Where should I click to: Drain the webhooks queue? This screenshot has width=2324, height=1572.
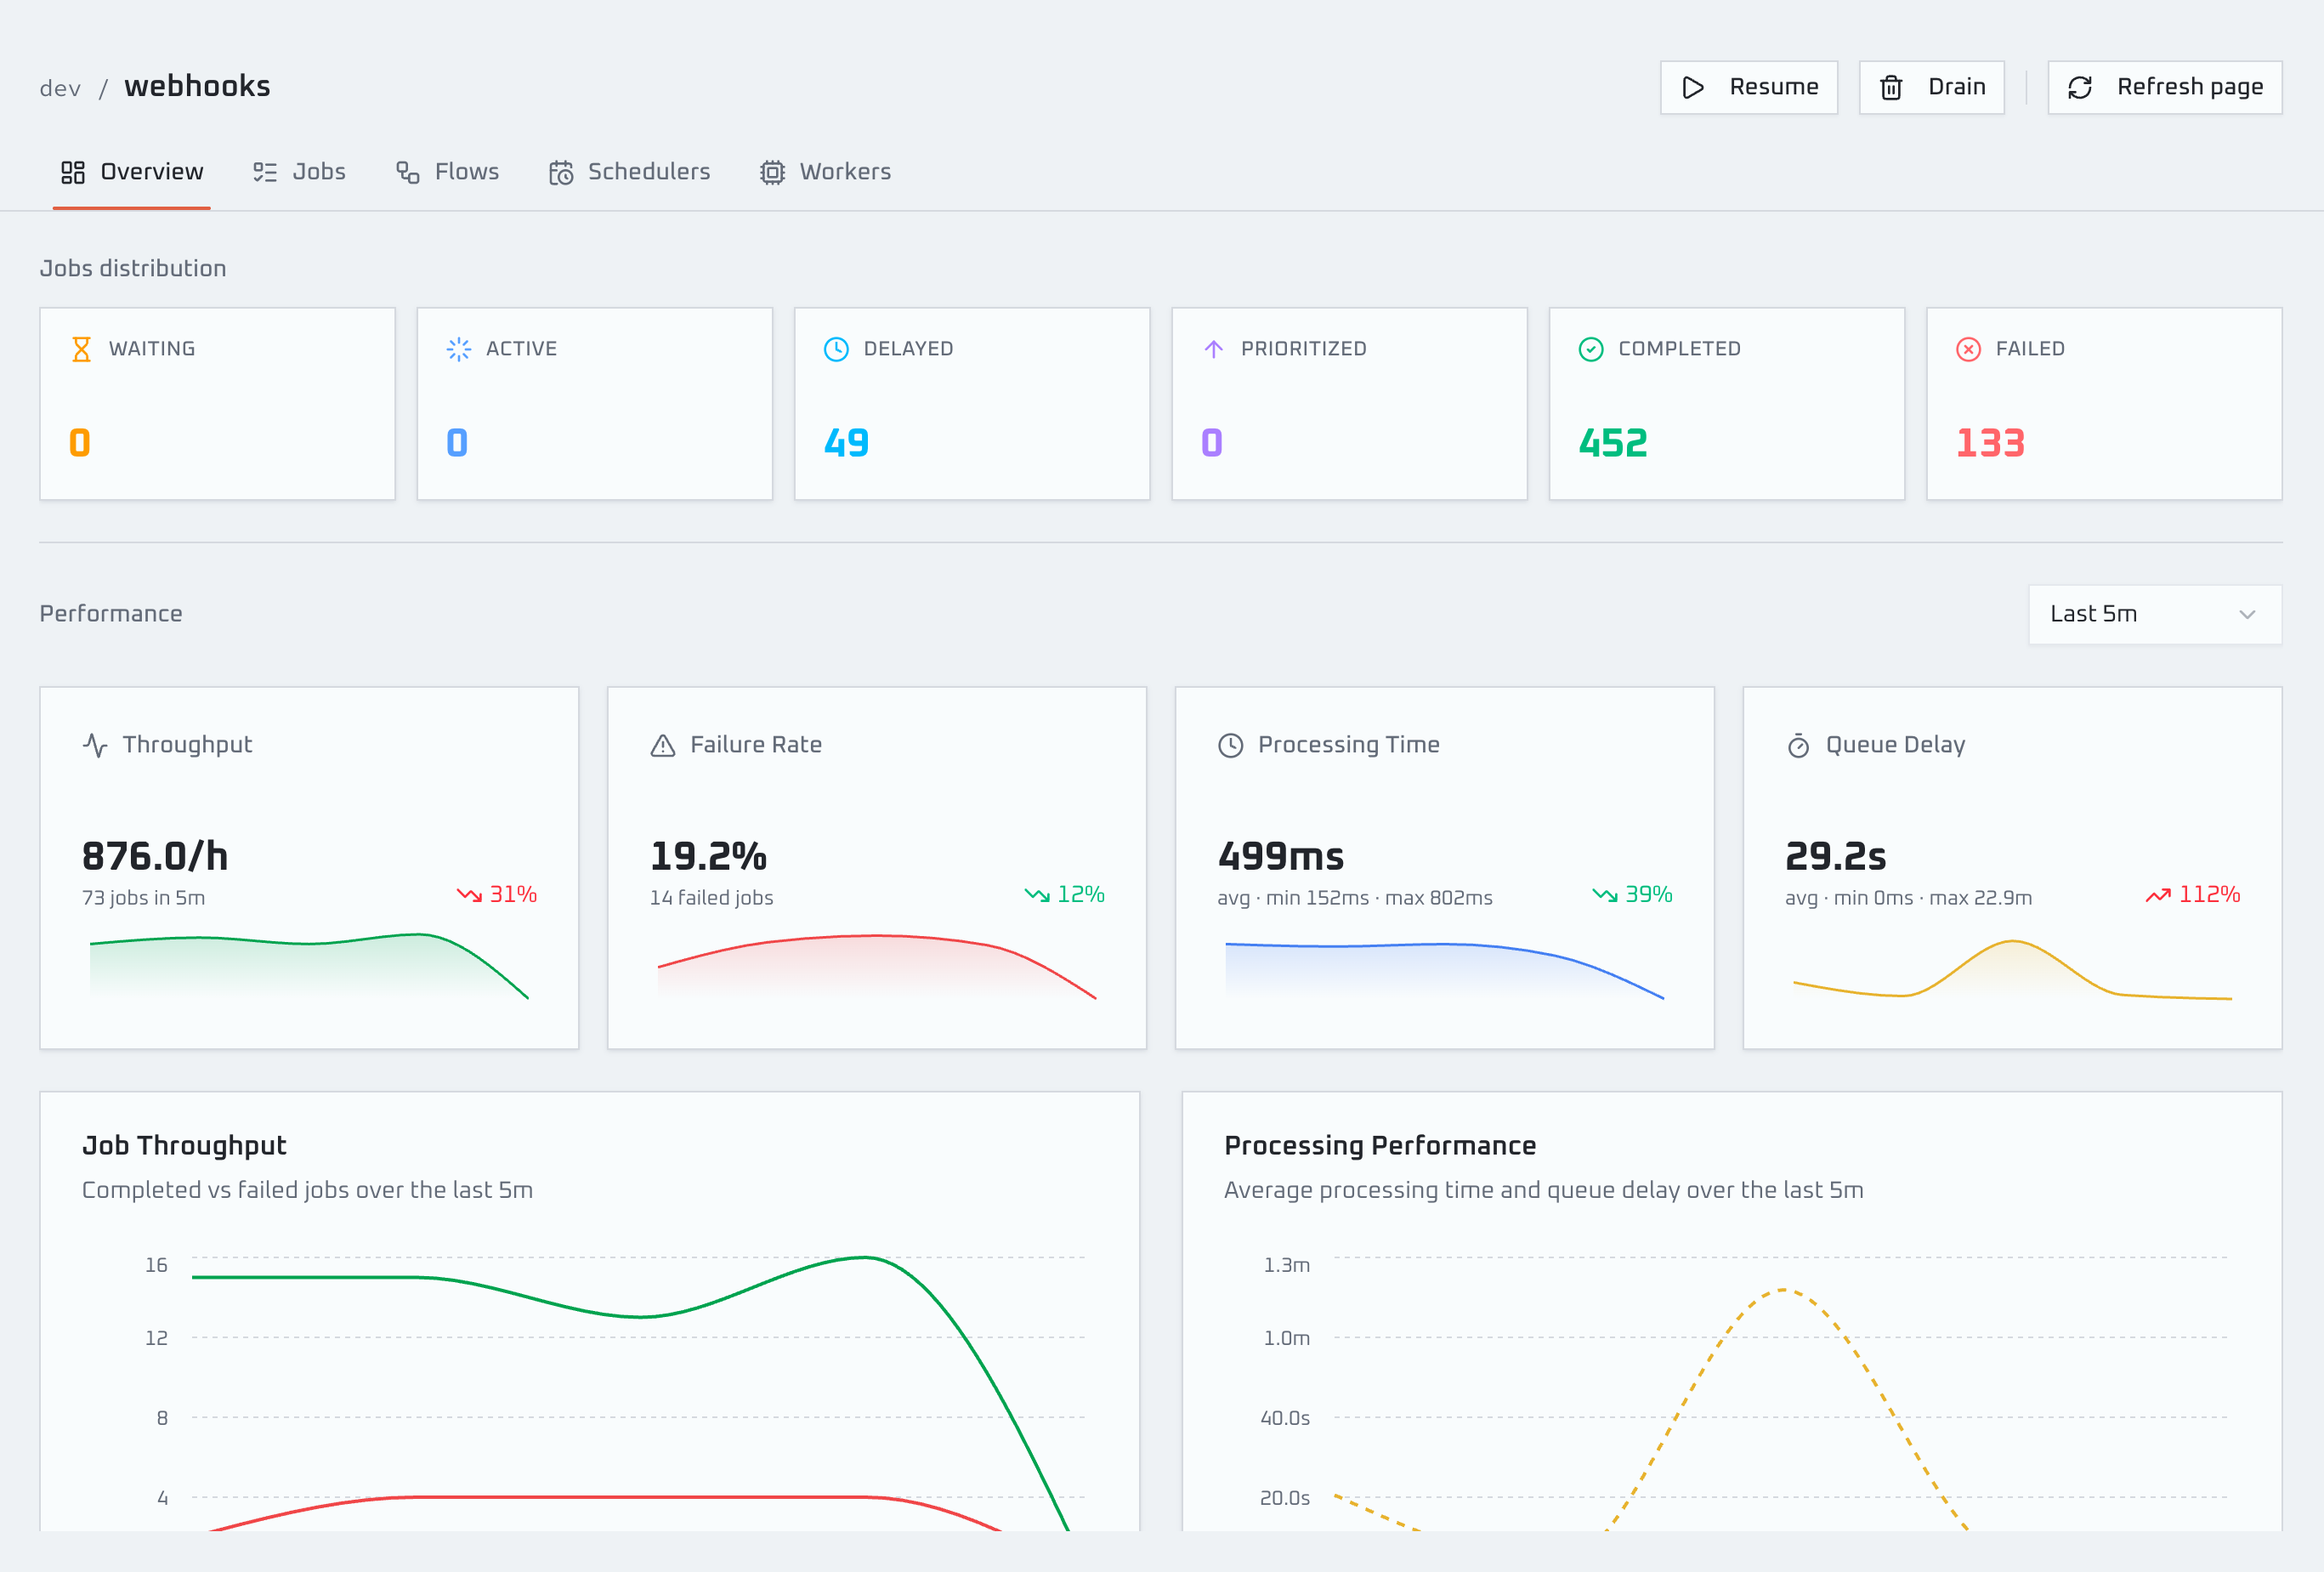1931,88
